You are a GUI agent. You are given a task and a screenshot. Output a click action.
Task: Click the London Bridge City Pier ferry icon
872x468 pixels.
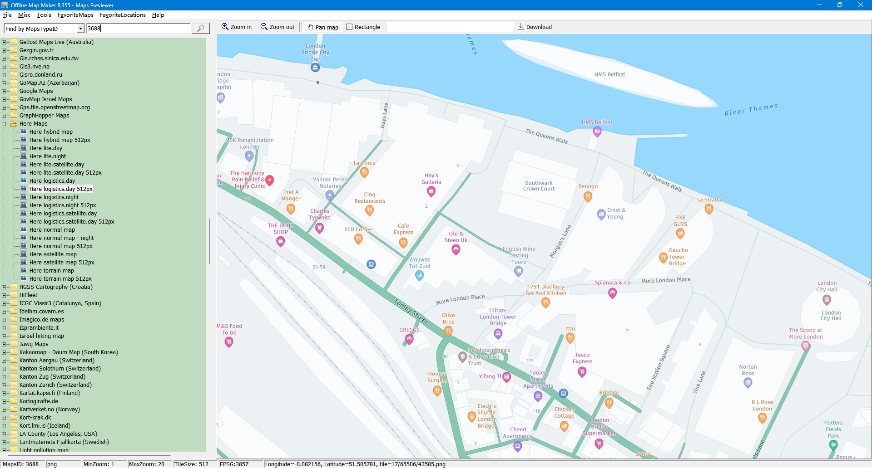(315, 68)
